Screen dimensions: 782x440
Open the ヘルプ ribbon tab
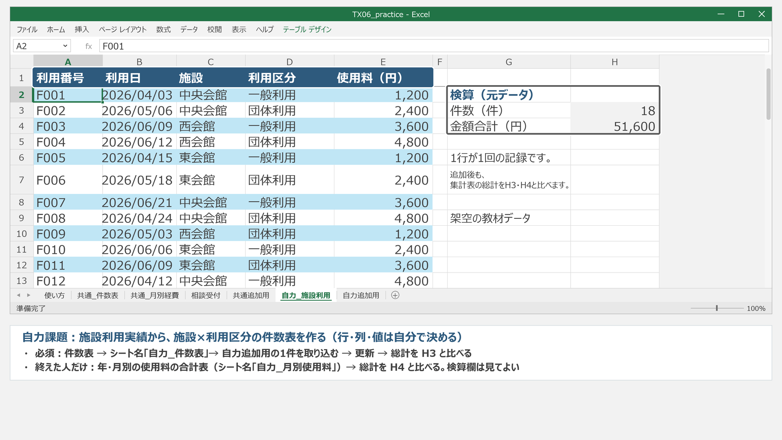[x=265, y=29]
